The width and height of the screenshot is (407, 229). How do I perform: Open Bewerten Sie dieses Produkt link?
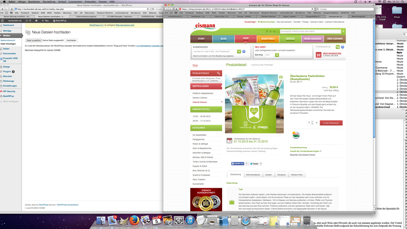(302, 155)
